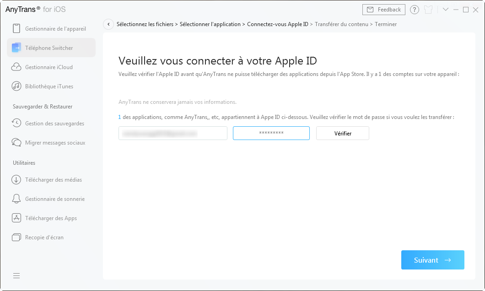Click the shirt skin theme icon

tap(428, 10)
